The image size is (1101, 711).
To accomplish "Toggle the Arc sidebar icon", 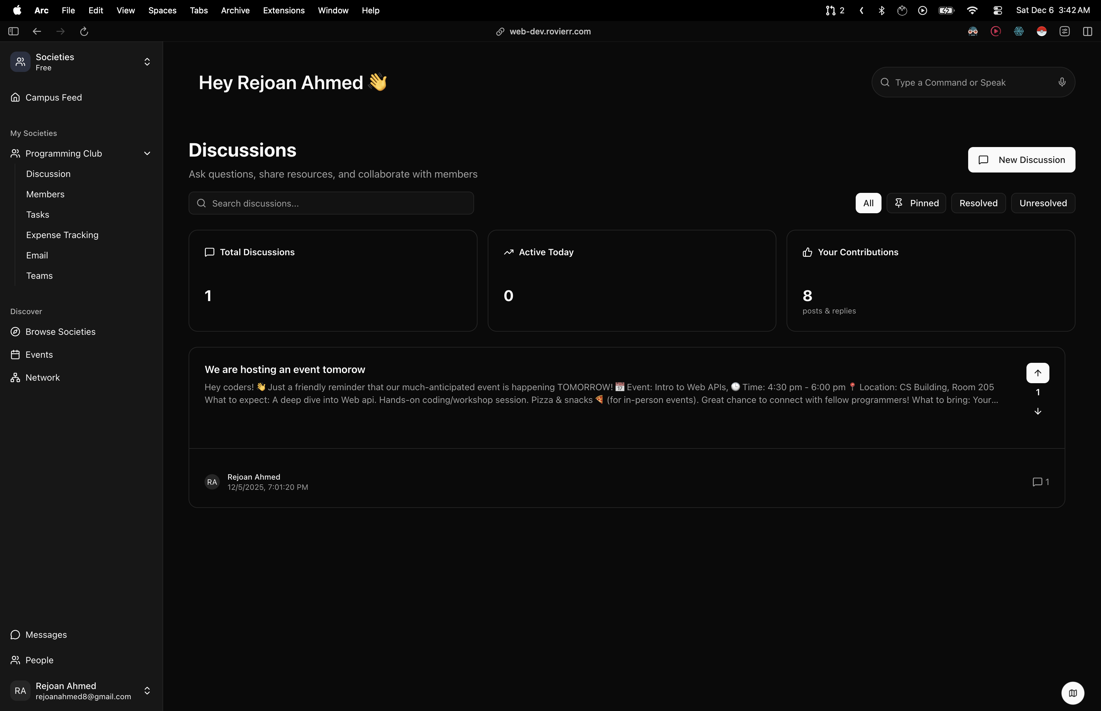I will [x=13, y=32].
